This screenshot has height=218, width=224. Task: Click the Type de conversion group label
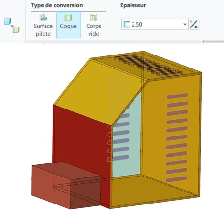coord(57,5)
